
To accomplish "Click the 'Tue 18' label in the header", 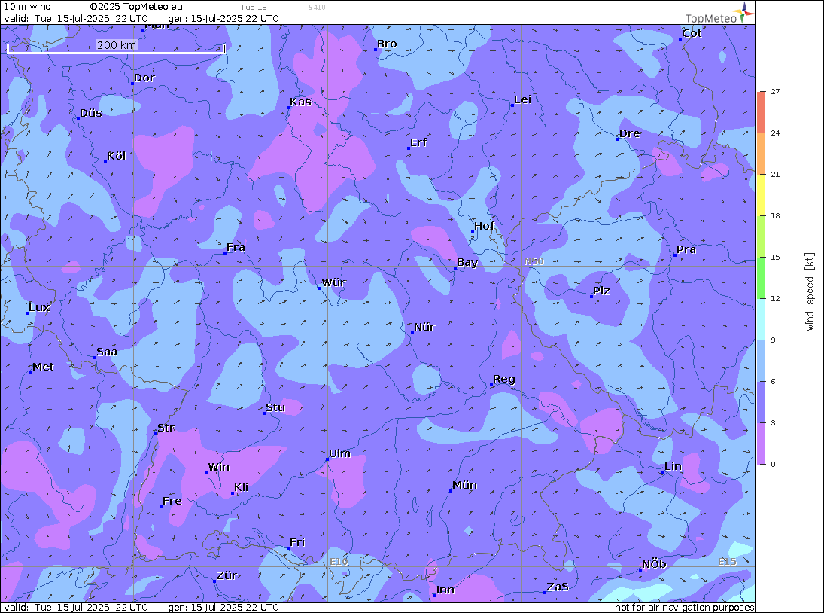I will click(x=254, y=8).
